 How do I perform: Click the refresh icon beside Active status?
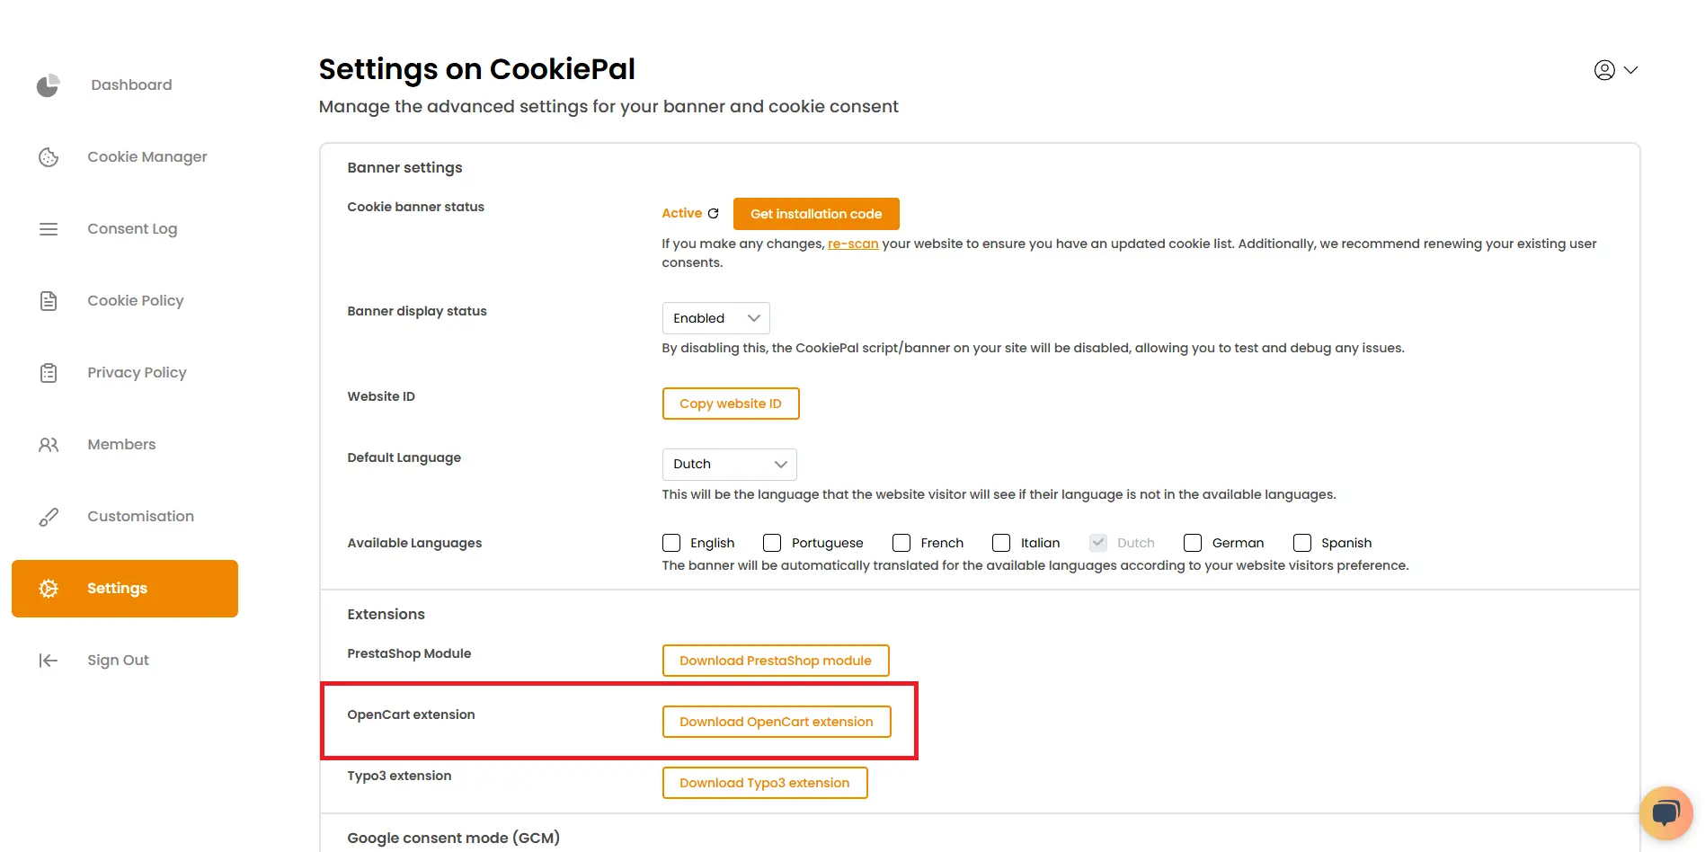[x=713, y=213]
